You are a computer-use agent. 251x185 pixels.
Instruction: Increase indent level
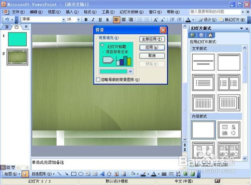tap(179, 19)
